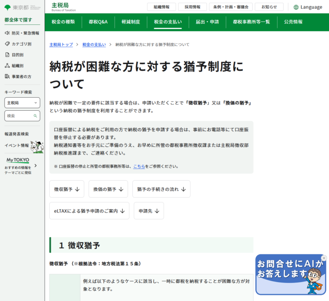The height and width of the screenshot is (301, 329).
Task: Click the magnifier search icon in sidebar
Action: (x=35, y=116)
